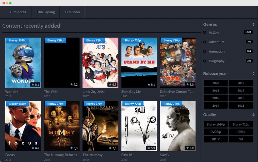The width and height of the screenshot is (258, 162).
Task: Click the Bluray 720p badge on Saw V
Action: [172, 104]
